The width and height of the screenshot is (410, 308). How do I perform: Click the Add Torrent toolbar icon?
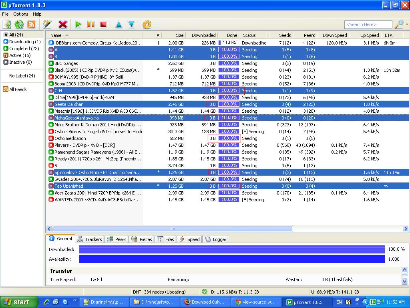(x=7, y=25)
